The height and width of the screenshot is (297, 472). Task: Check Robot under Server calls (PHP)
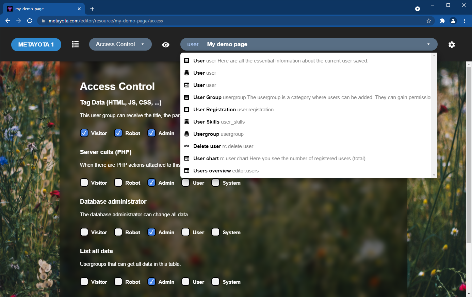pyautogui.click(x=118, y=183)
